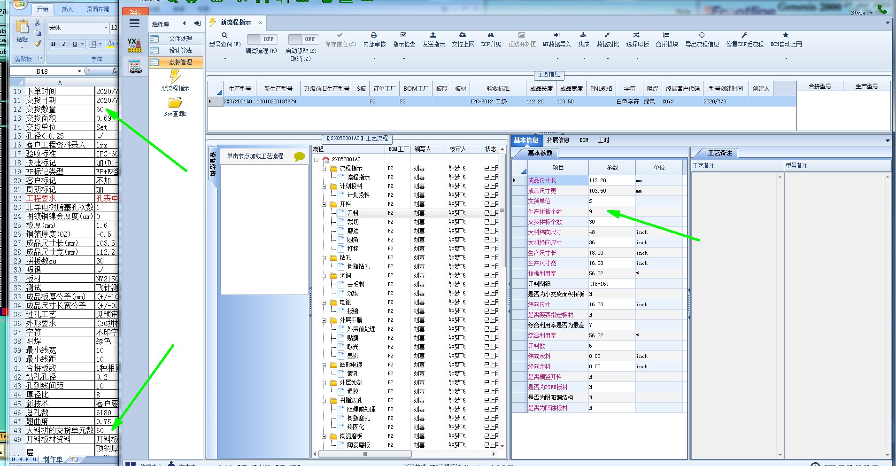Image resolution: width=896 pixels, height=466 pixels.
Task: Close the 新流程指示 document tab
Action: click(x=260, y=23)
